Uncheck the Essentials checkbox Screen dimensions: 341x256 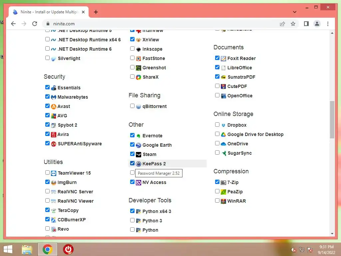click(x=47, y=87)
